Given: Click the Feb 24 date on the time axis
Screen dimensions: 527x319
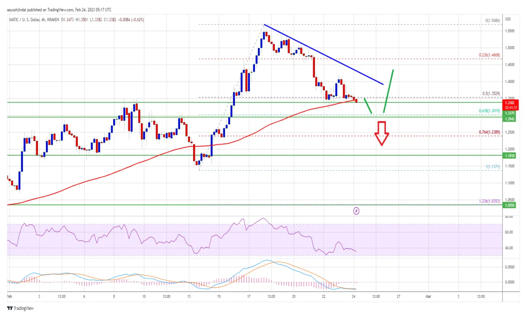Looking at the screenshot, I should click(353, 297).
